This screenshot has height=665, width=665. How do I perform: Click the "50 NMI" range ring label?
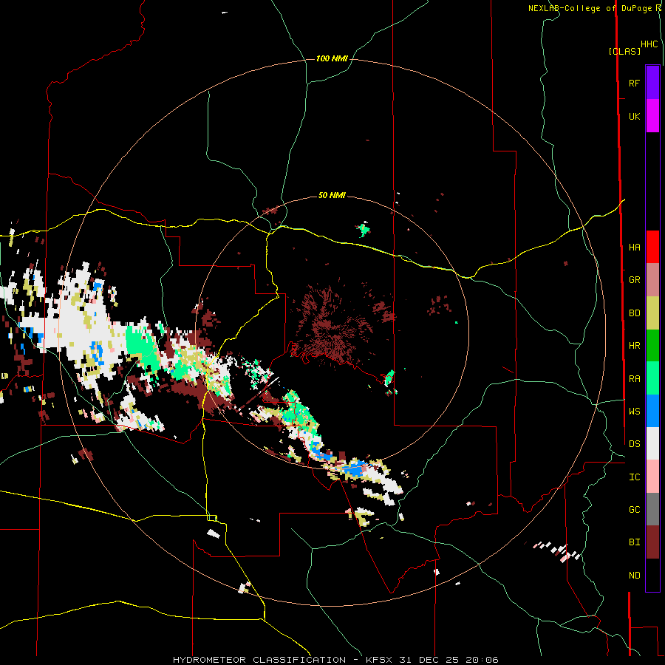(x=332, y=195)
